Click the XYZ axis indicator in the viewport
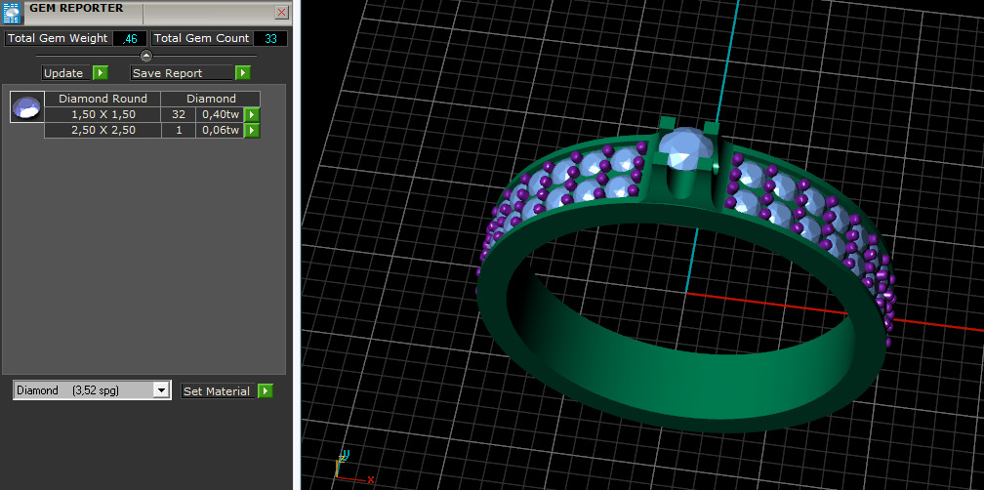This screenshot has height=490, width=984. coord(354,466)
